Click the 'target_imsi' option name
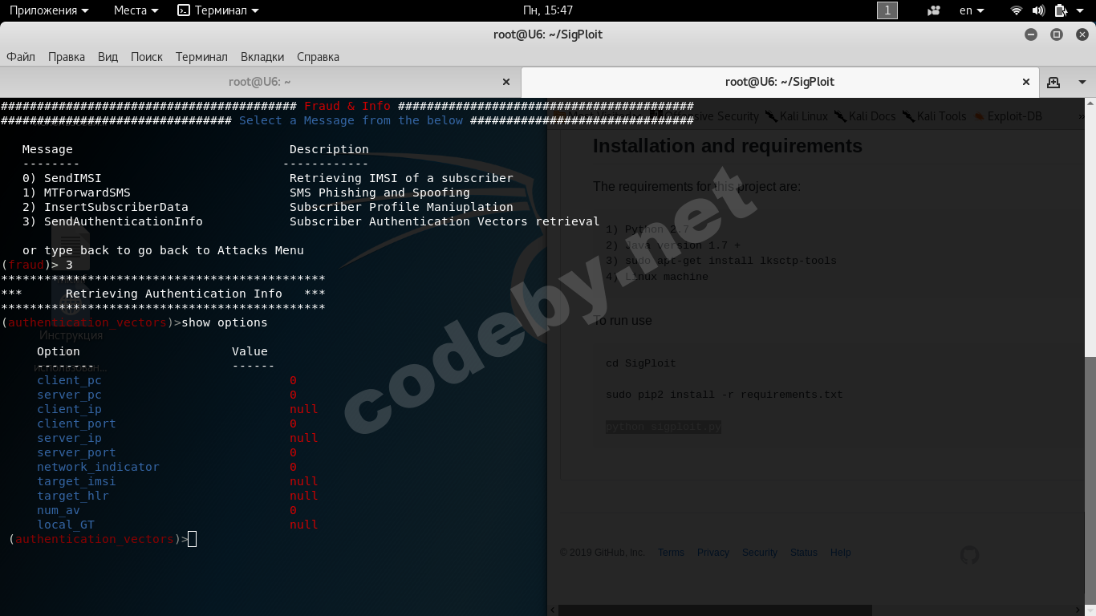The width and height of the screenshot is (1096, 616). pyautogui.click(x=76, y=481)
